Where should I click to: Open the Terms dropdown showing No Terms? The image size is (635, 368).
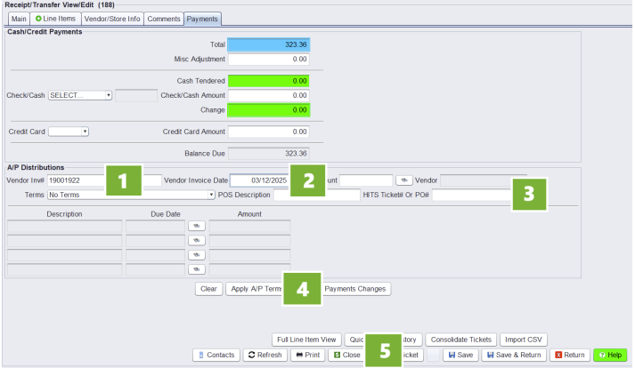click(x=132, y=194)
